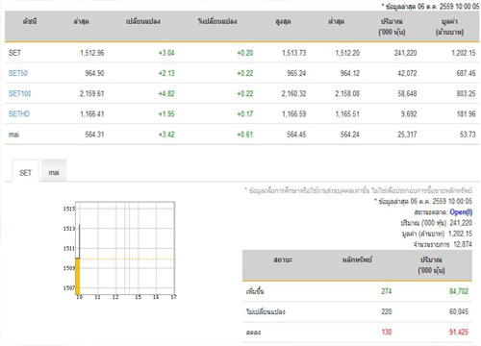This screenshot has width=481, height=346.
Task: Click the 130 declining securities count in red
Action: (387, 332)
